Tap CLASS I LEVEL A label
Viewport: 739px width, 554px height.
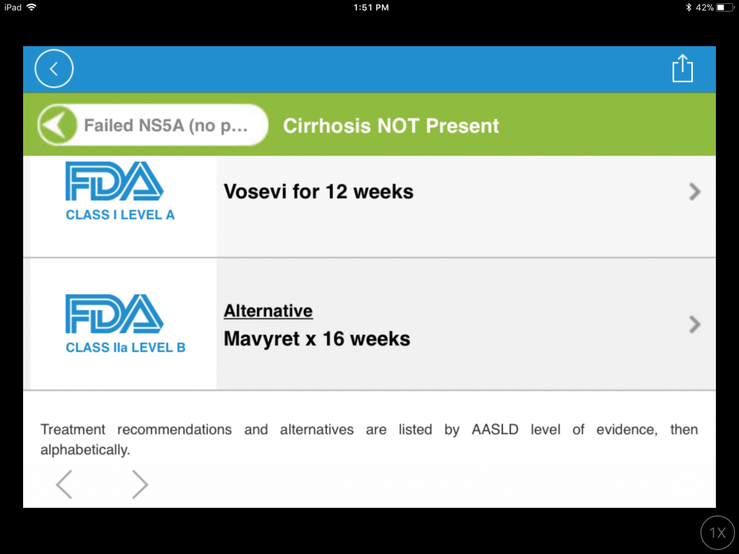[x=120, y=215]
